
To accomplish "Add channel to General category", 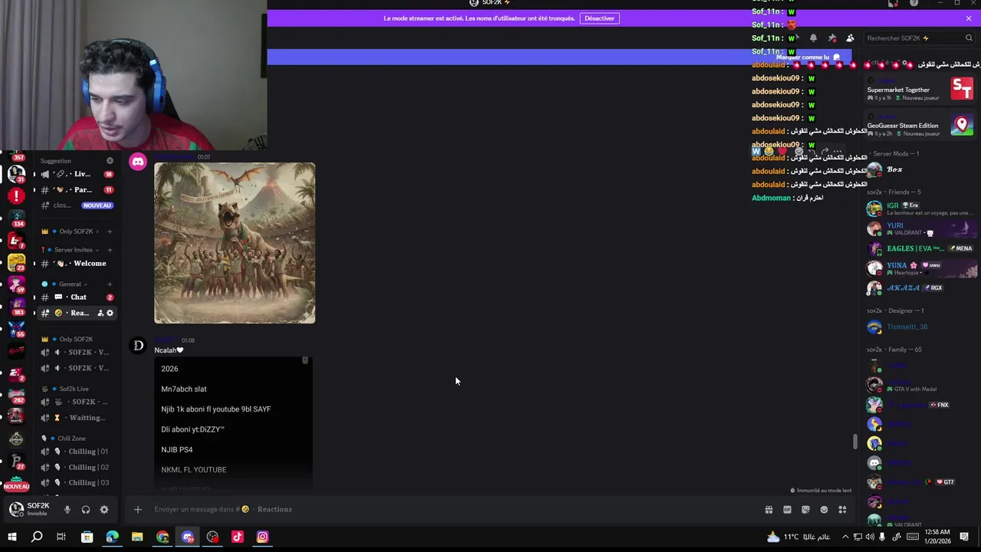I will (x=110, y=284).
